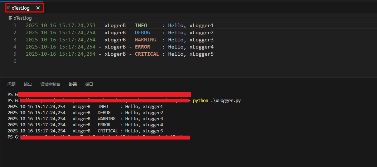This screenshot has width=377, height=167.
Task: Click the breadcrumb file icon beside xTest.log
Action: [10, 18]
